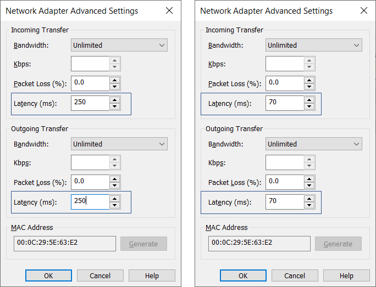Open incoming Bandwidth dropdown in 250 ms dialog
The image size is (376, 287).
[x=119, y=46]
